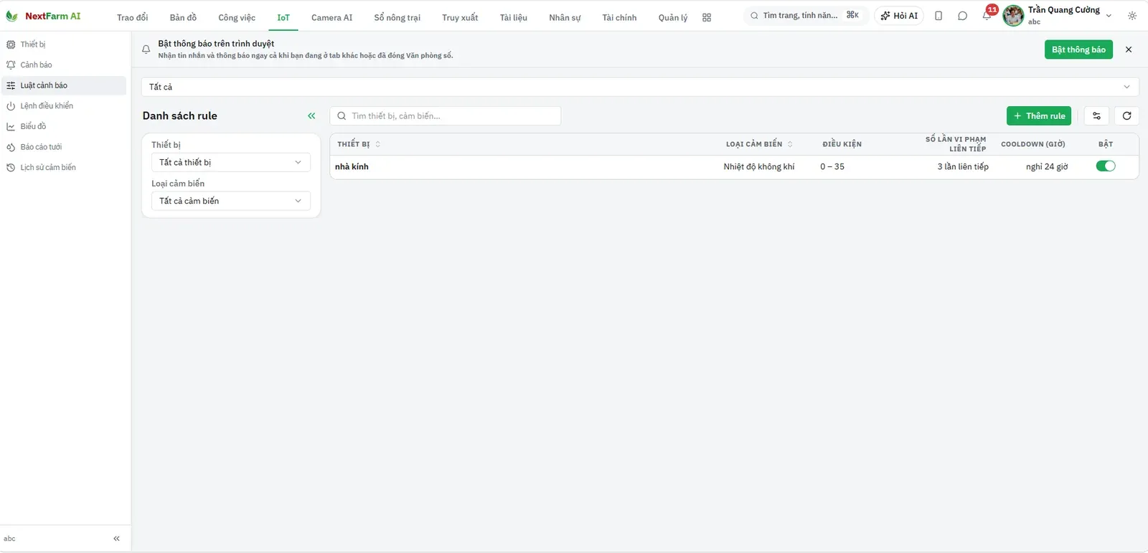Open the Hỏi AI assistant
1148x553 pixels.
point(899,16)
